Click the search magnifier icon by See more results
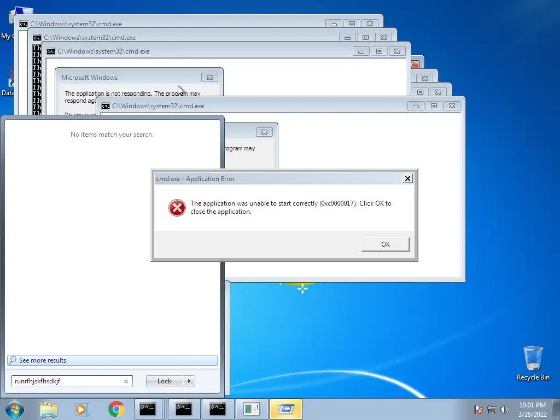The width and height of the screenshot is (560, 420). (x=13, y=360)
